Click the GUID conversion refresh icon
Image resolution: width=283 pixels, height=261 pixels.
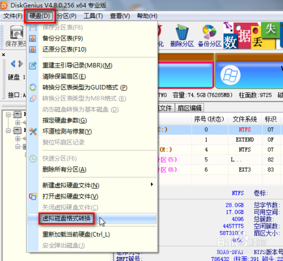point(33,87)
